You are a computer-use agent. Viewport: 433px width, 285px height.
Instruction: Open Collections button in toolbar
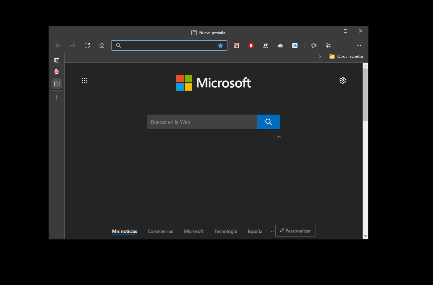tap(328, 46)
